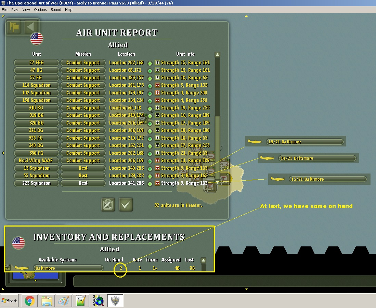This screenshot has width=376, height=308.
Task: Click green plus icon for 150 Squadron
Action: point(150,101)
